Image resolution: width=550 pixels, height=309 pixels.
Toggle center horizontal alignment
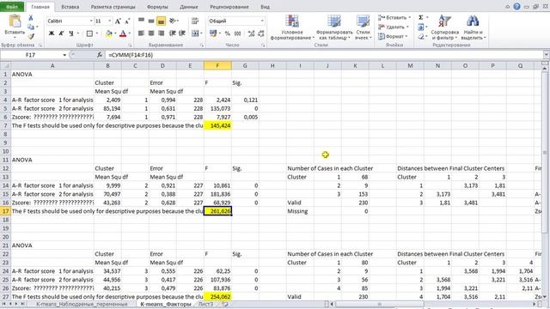[151, 33]
